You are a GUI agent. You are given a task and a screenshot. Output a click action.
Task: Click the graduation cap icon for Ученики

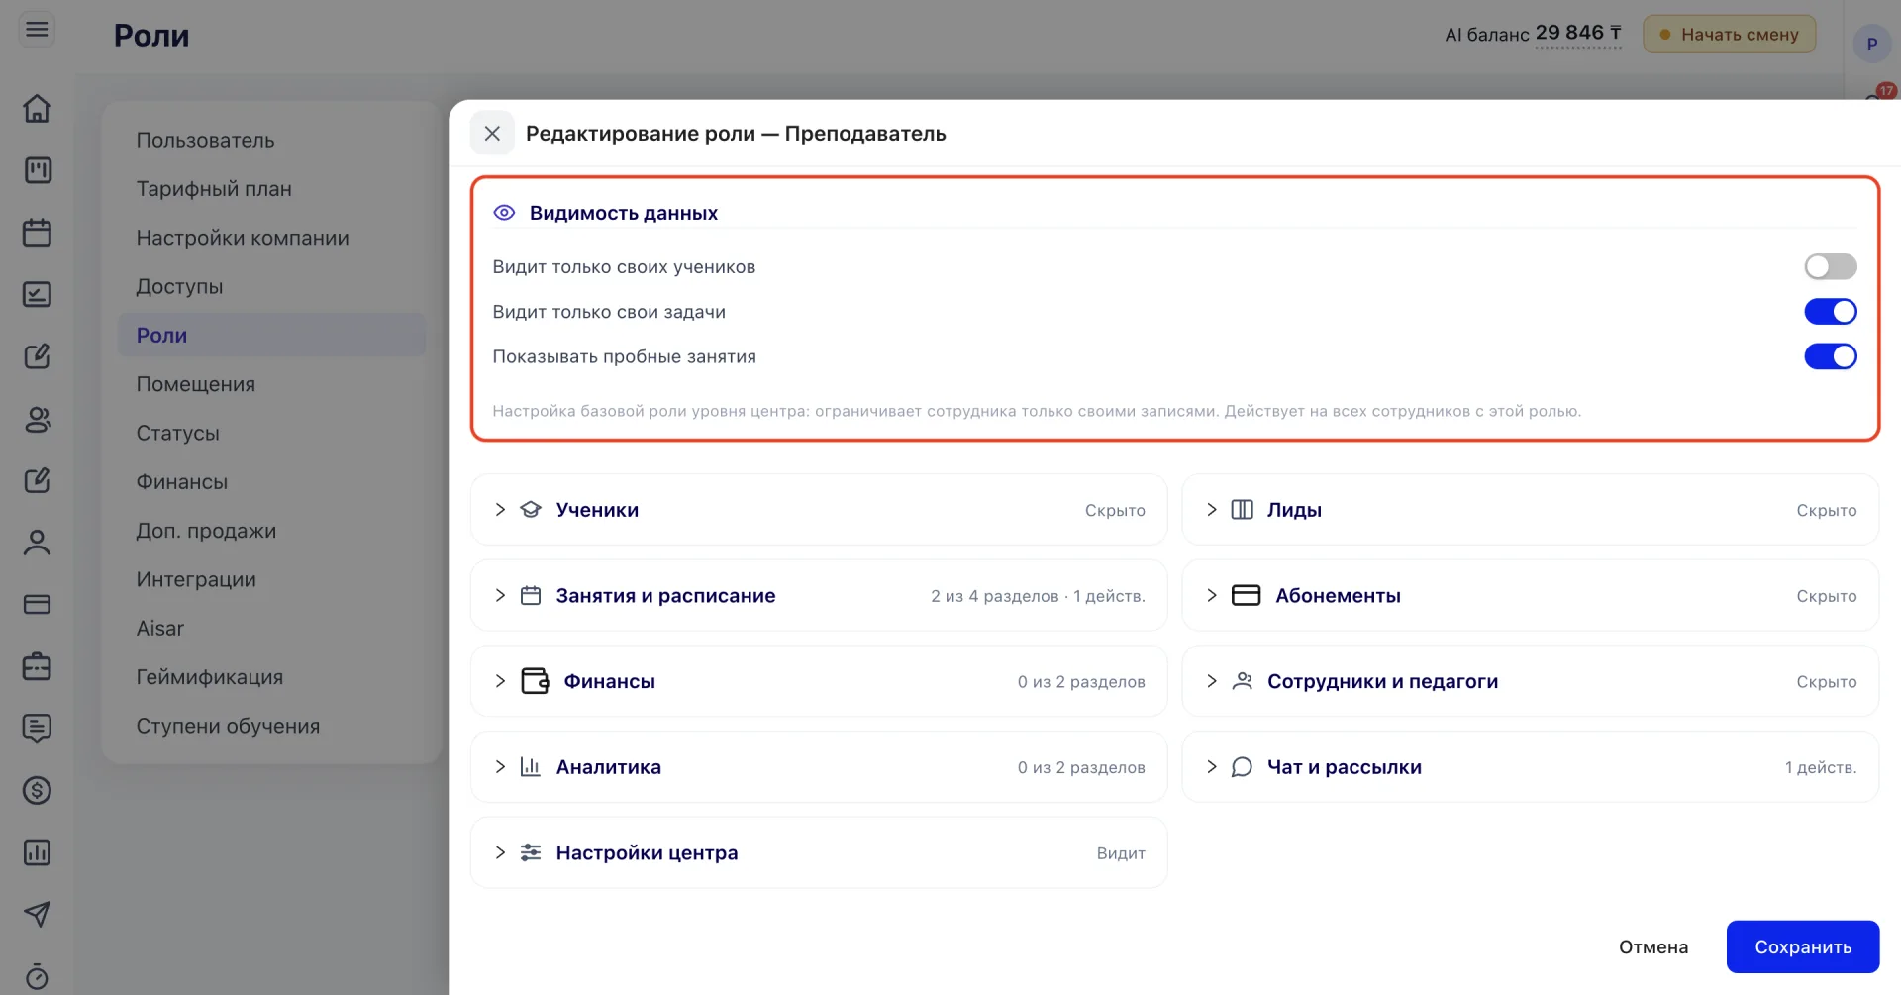coord(531,509)
